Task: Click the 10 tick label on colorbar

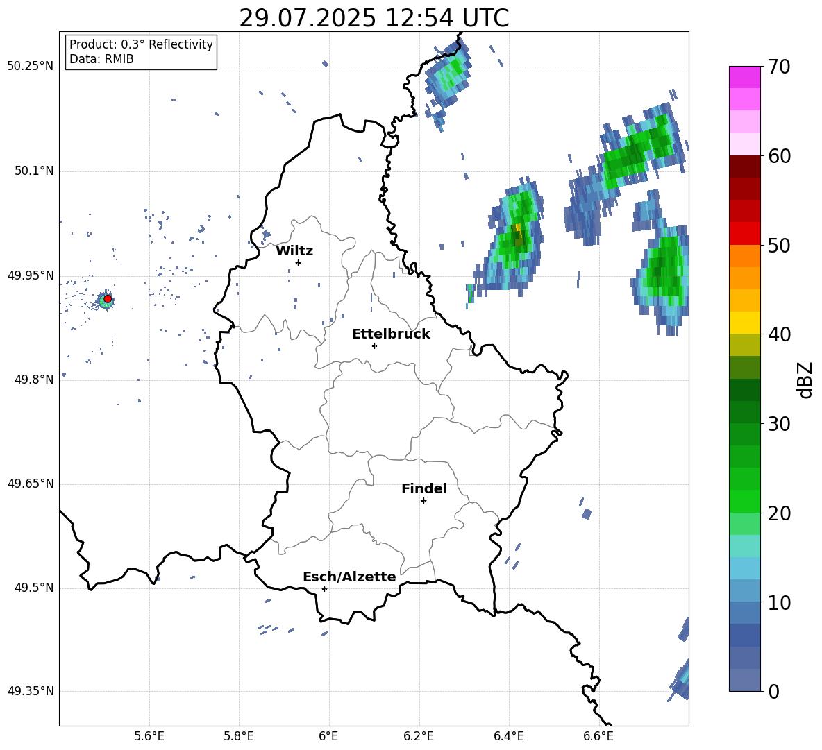Action: pos(779,603)
